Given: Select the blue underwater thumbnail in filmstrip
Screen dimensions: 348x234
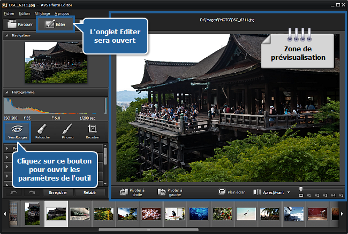Looking at the screenshot, I should click(x=199, y=214).
